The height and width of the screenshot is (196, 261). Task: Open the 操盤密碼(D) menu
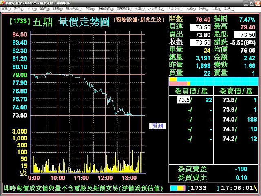pos(106,9)
